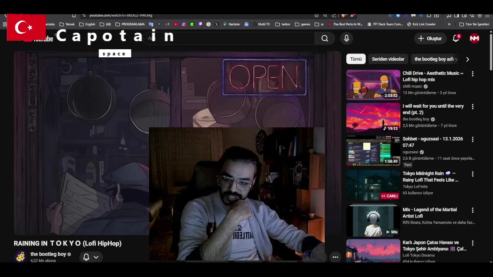Viewport: 493px width, 277px height.
Task: Click the chilli music channel name
Action: click(413, 87)
